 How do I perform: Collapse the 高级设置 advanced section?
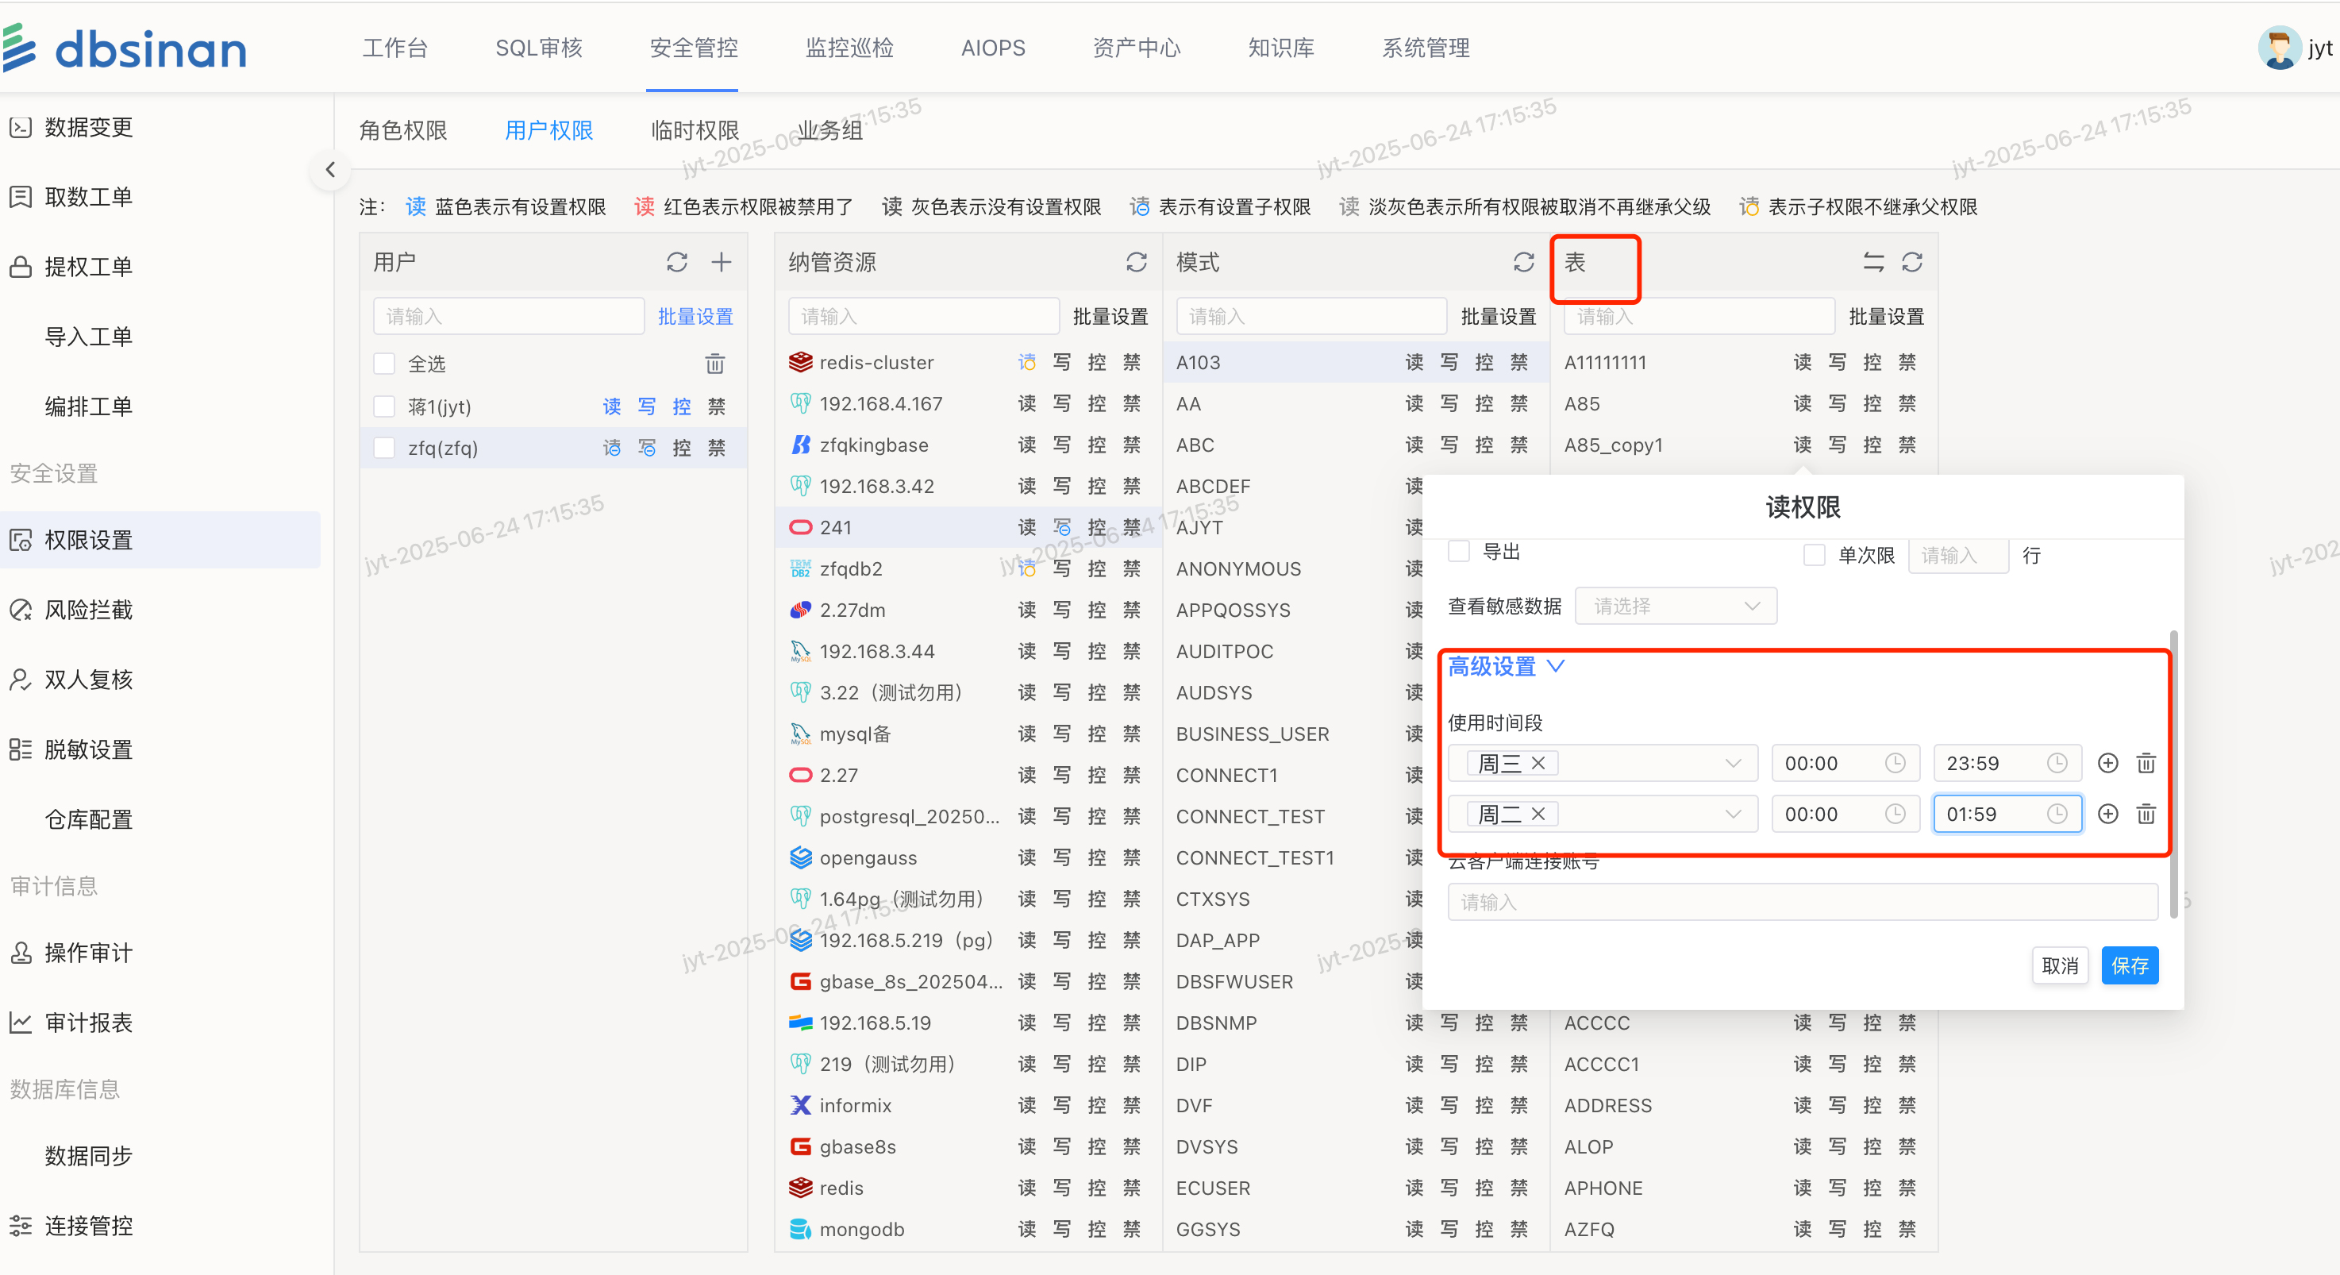pyautogui.click(x=1505, y=667)
